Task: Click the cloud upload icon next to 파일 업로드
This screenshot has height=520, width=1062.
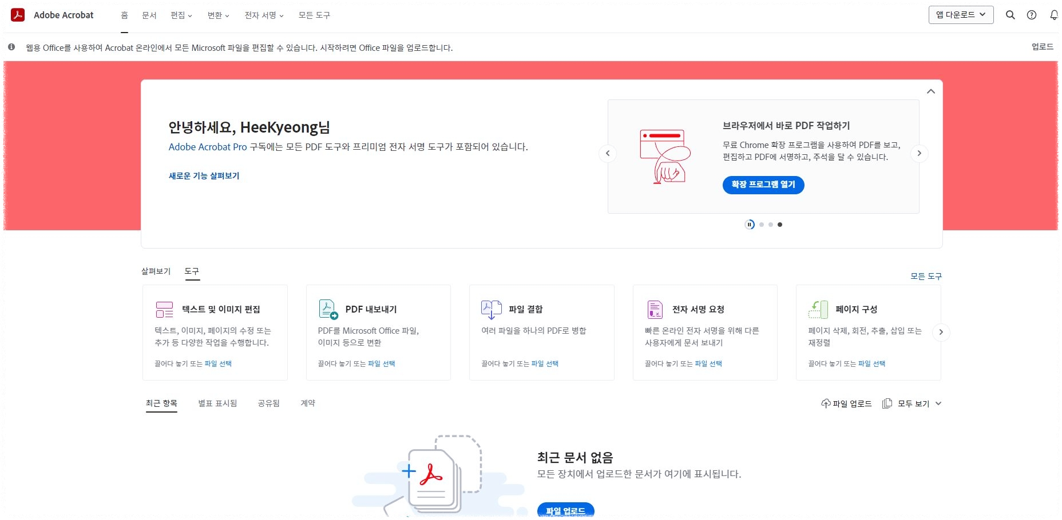Action: (x=826, y=403)
